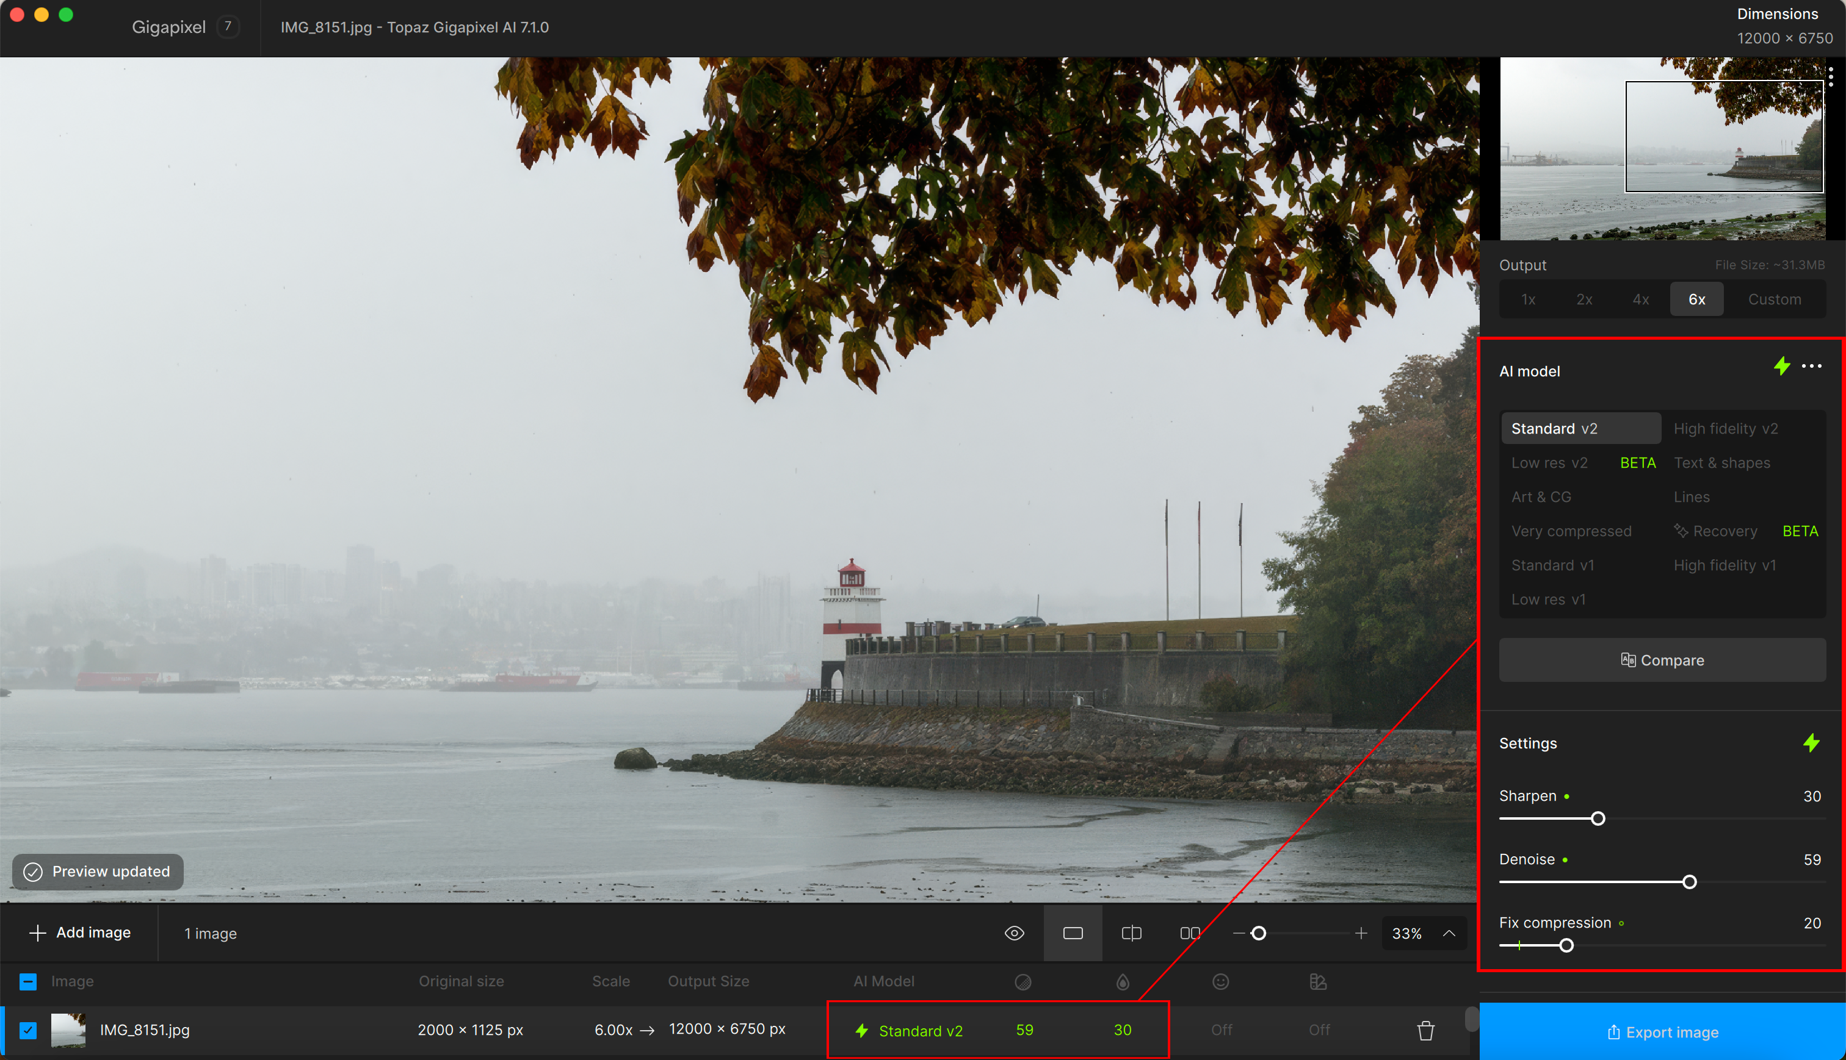Viewport: 1846px width, 1060px height.
Task: Open the 33% zoom level dropdown
Action: click(1424, 933)
